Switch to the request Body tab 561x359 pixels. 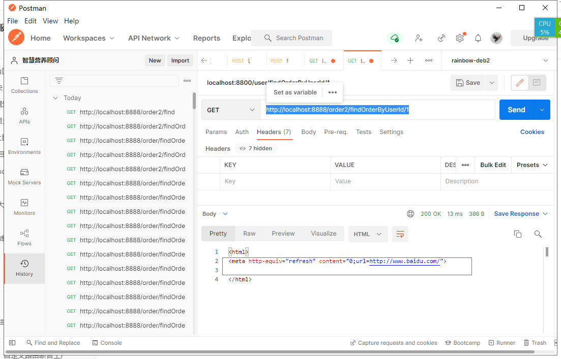(308, 132)
